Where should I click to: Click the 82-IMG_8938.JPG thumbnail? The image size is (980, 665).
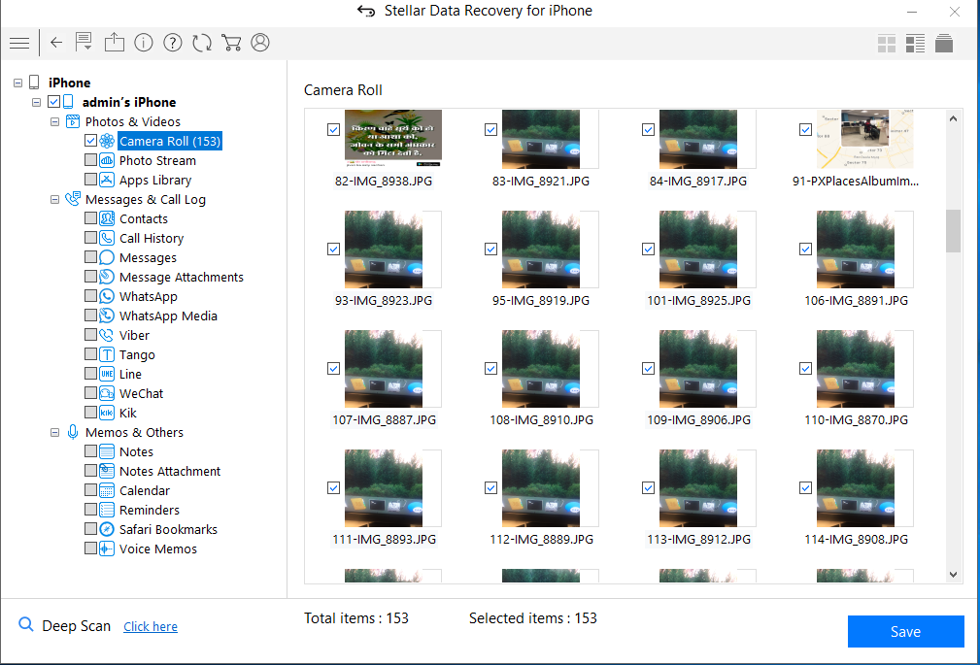point(392,139)
